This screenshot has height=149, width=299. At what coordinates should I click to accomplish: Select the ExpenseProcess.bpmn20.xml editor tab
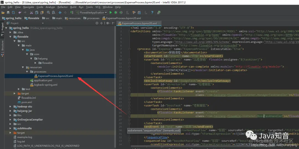coord(139,23)
